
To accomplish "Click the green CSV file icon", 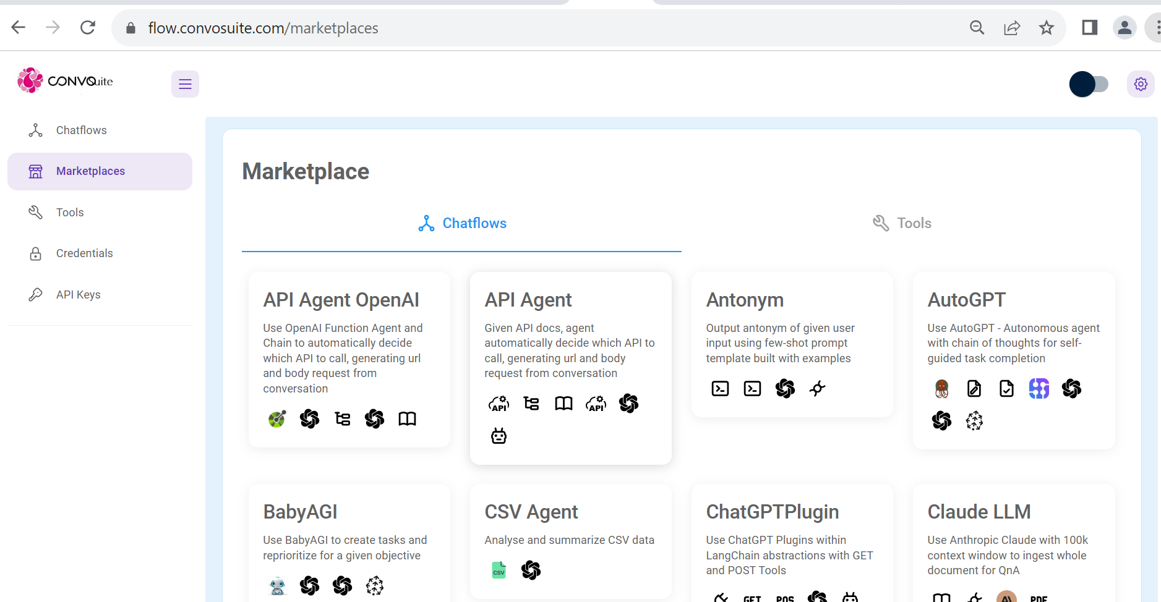I will click(499, 570).
